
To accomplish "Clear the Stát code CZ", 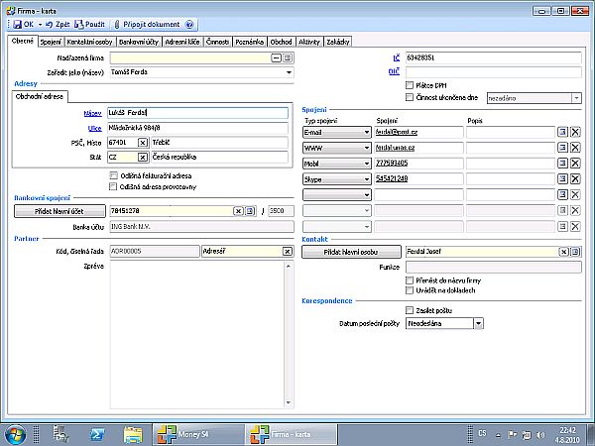I will [x=143, y=157].
